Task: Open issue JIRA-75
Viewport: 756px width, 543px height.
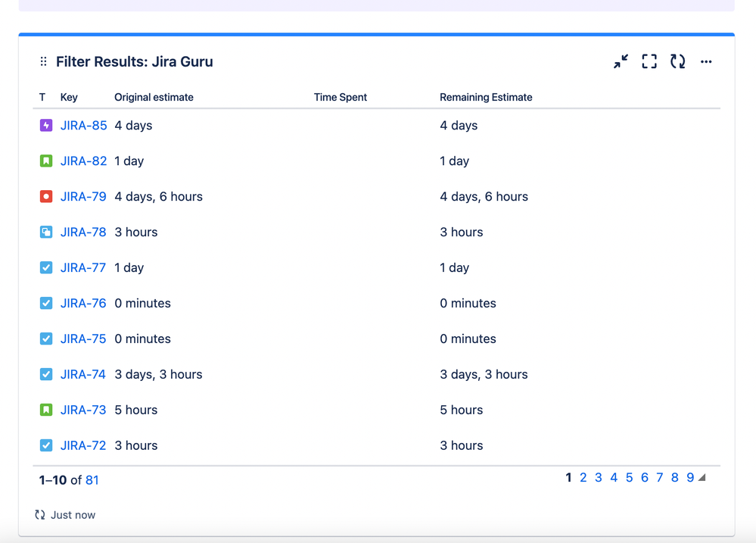Action: [83, 339]
